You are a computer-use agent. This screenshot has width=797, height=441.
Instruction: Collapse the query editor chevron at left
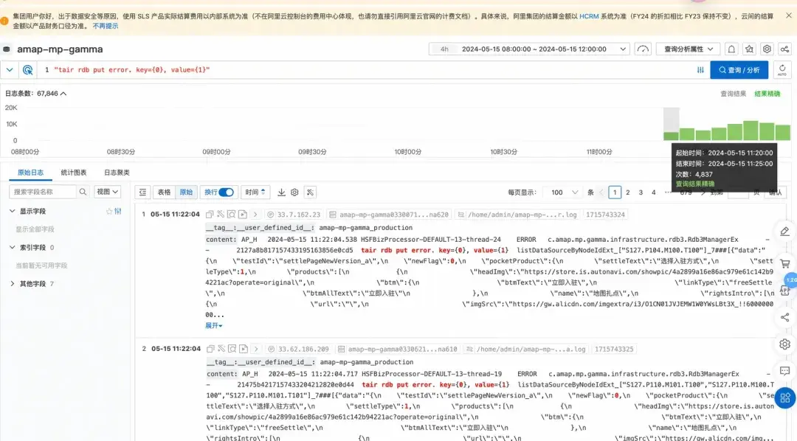click(x=10, y=70)
